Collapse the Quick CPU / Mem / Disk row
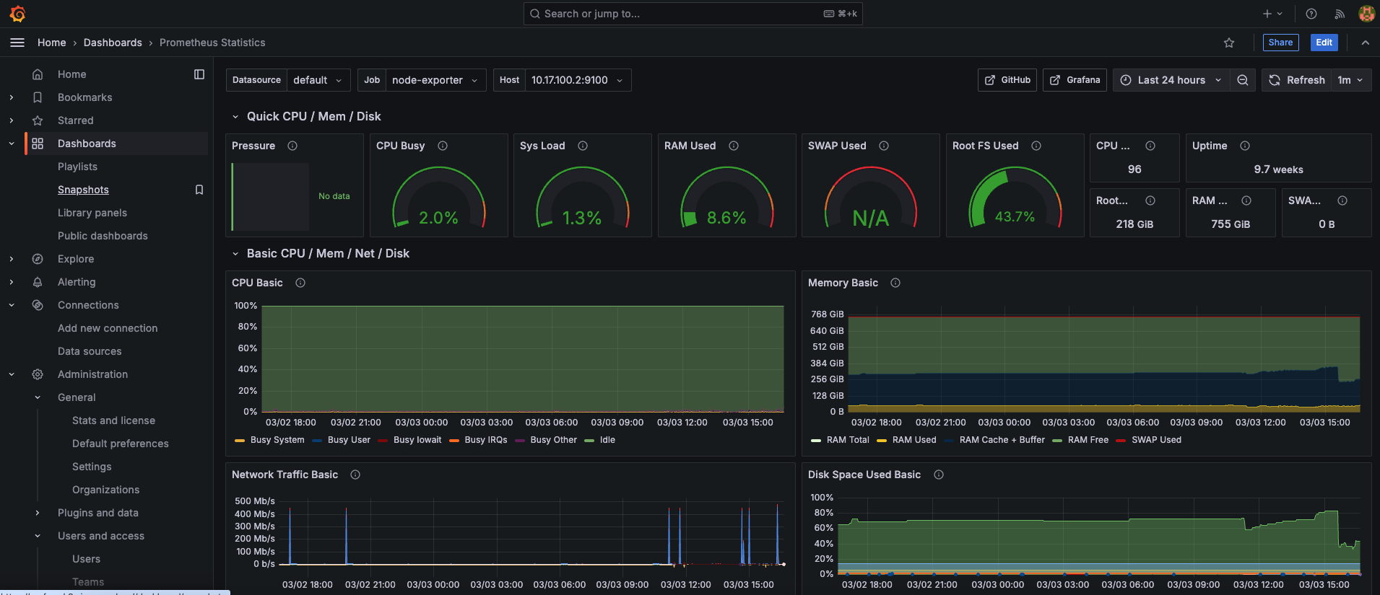Screen dimensions: 1380x595 point(235,116)
